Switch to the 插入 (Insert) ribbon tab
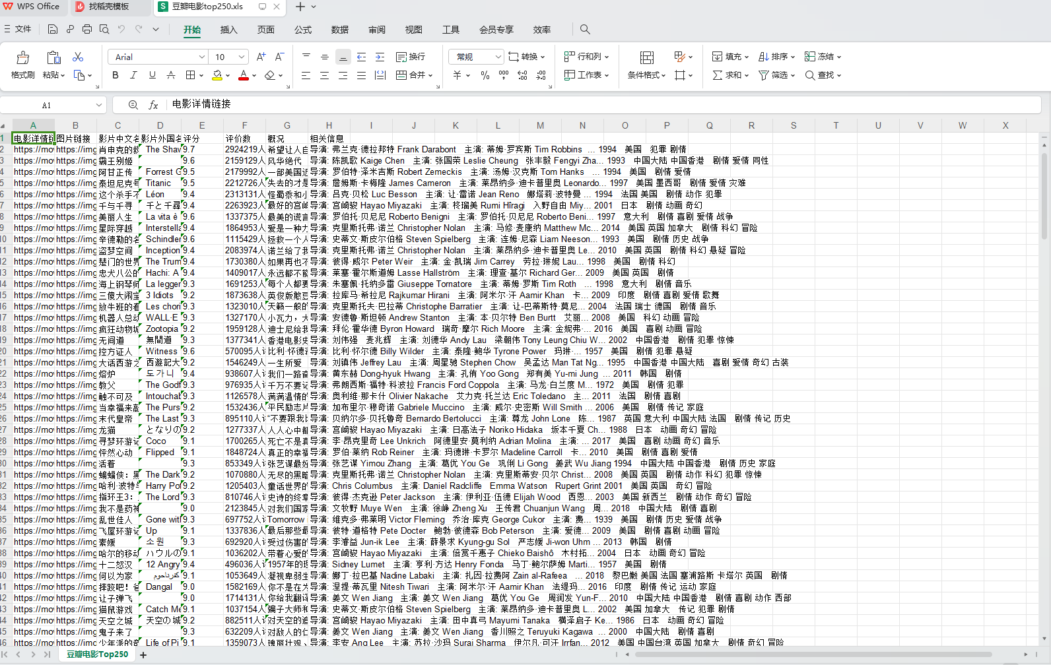The image size is (1051, 665). click(x=228, y=30)
